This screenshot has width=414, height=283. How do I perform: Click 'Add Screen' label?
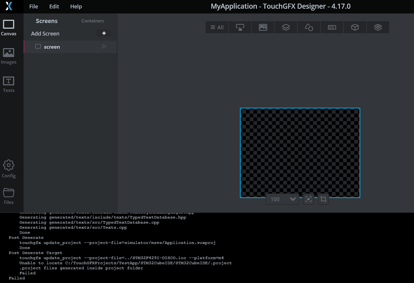click(45, 34)
